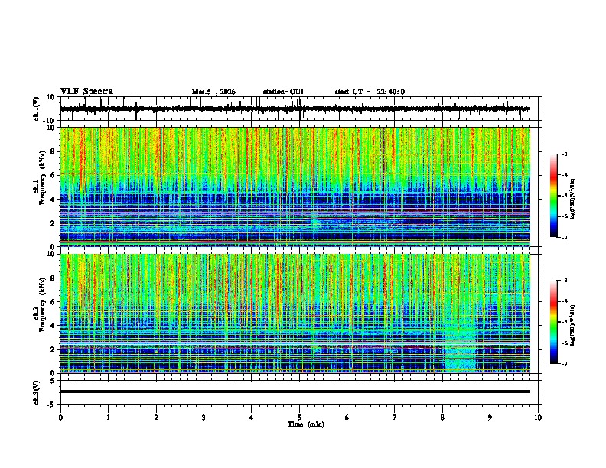
Task: Select the "Time (min)" axis title
Action: pos(306,424)
